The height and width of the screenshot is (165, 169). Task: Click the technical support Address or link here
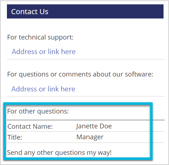[44, 51]
